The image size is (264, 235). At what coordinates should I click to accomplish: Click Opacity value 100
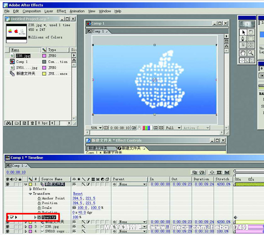click(75, 217)
